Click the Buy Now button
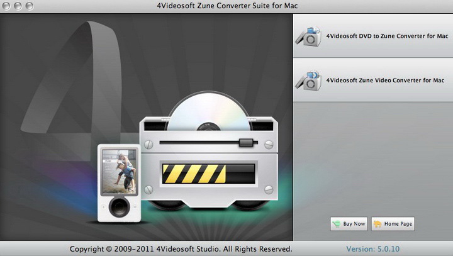 click(349, 224)
